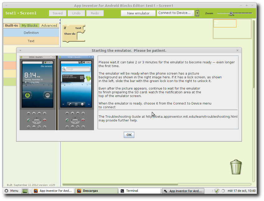264x201 pixels.
Task: Click the security shield tray icon
Action: tap(217, 191)
